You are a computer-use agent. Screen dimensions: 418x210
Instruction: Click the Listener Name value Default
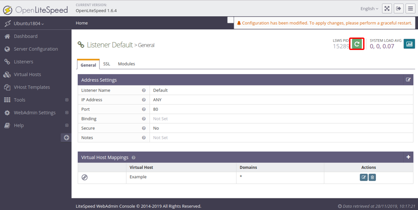tap(160, 90)
